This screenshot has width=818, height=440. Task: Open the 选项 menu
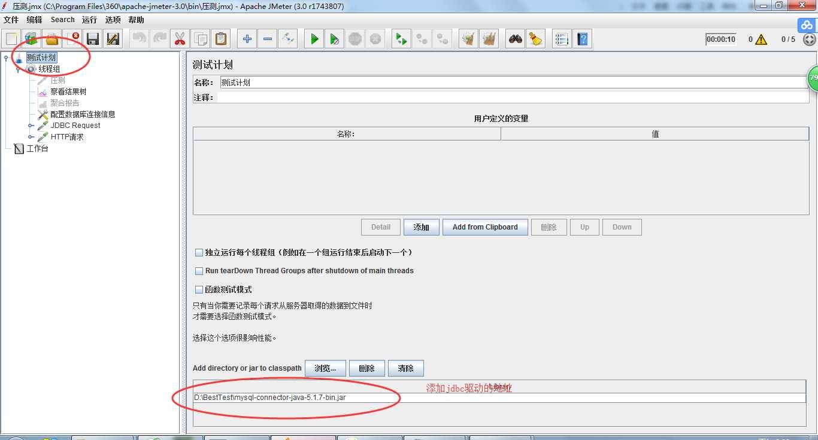[x=113, y=20]
